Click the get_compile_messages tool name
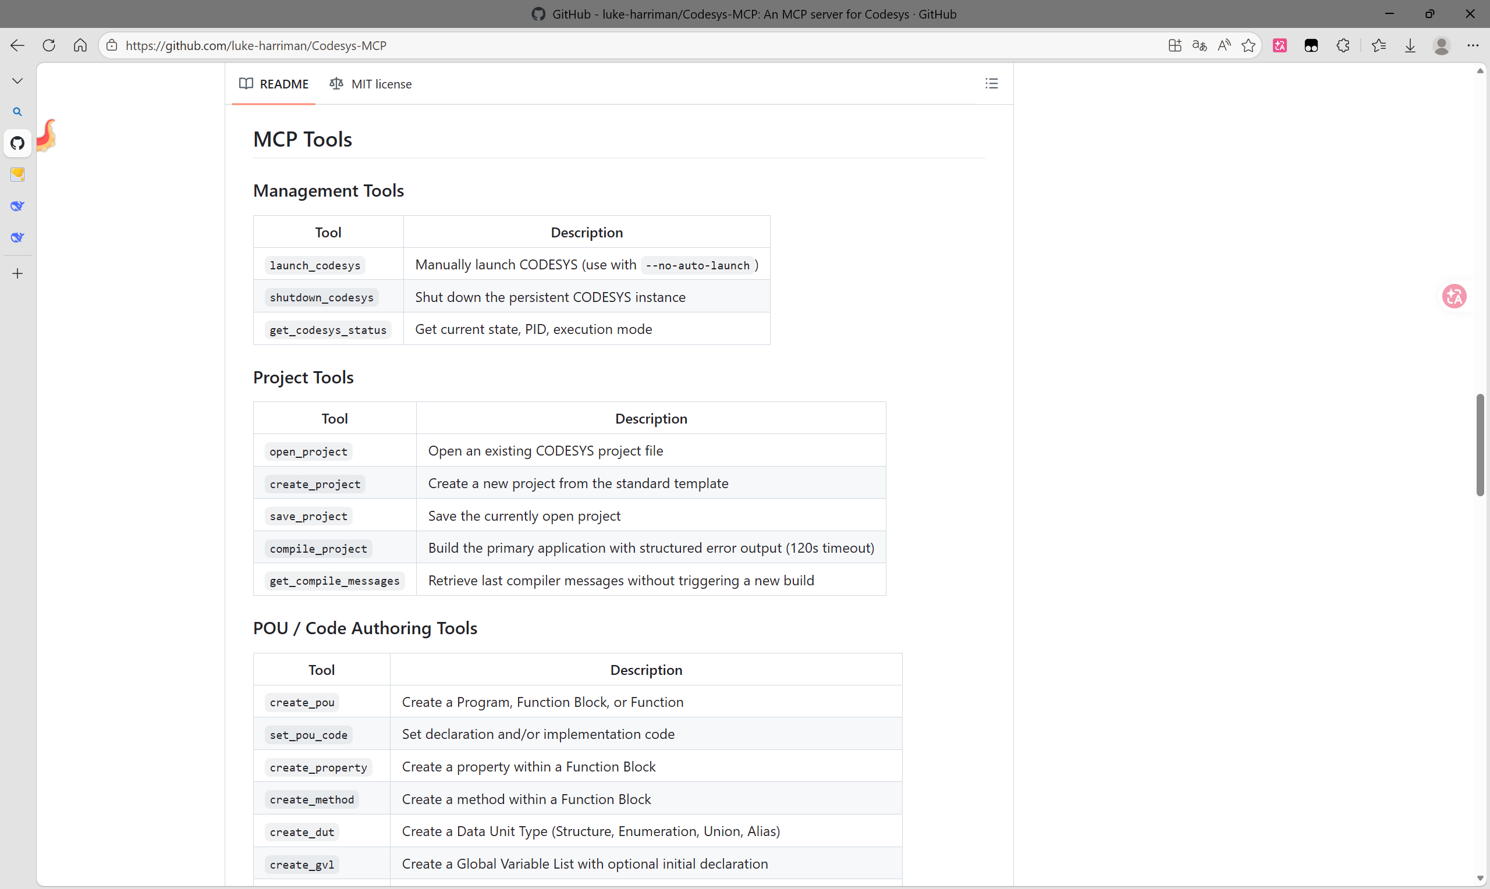 tap(335, 581)
